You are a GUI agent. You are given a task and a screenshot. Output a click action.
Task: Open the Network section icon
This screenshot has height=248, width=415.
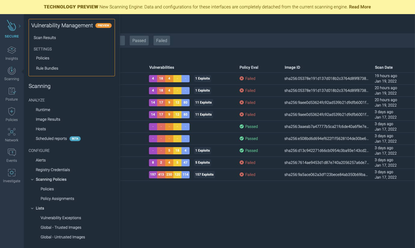point(11,132)
